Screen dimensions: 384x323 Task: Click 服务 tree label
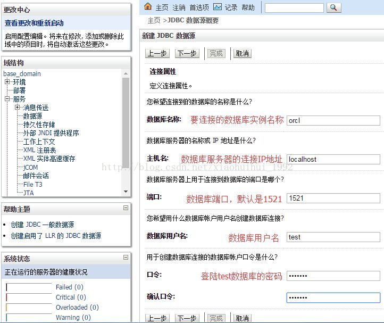(19, 99)
